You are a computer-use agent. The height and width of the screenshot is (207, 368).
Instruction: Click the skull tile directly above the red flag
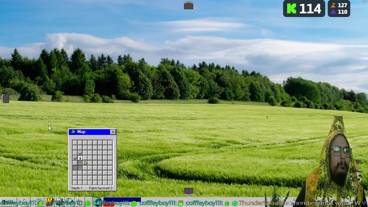80,153
